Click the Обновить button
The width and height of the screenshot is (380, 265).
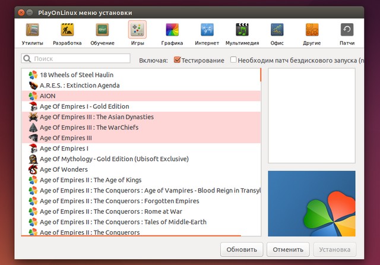point(242,250)
